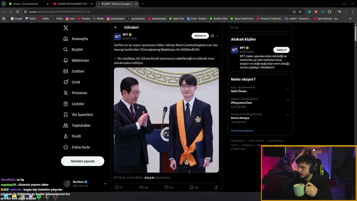This screenshot has height=201, width=357.
Task: Open Keşfet in the sidebar
Action: pyautogui.click(x=73, y=49)
